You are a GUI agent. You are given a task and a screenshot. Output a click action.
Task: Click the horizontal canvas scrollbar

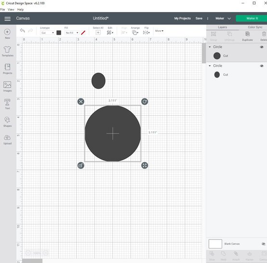(32, 261)
